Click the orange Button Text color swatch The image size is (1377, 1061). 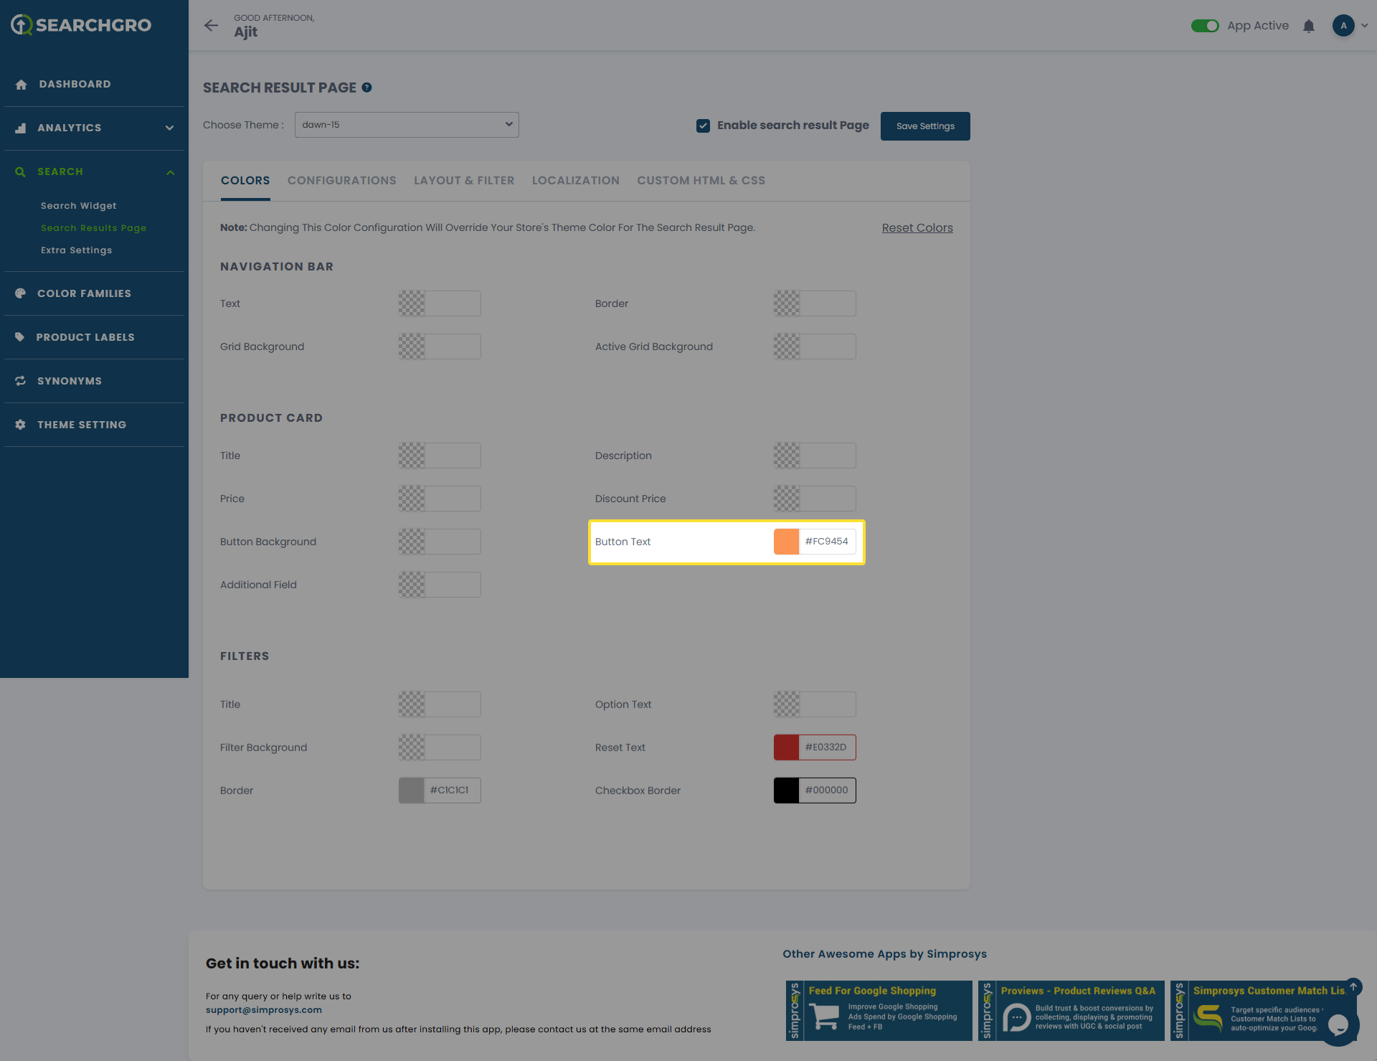tap(786, 542)
